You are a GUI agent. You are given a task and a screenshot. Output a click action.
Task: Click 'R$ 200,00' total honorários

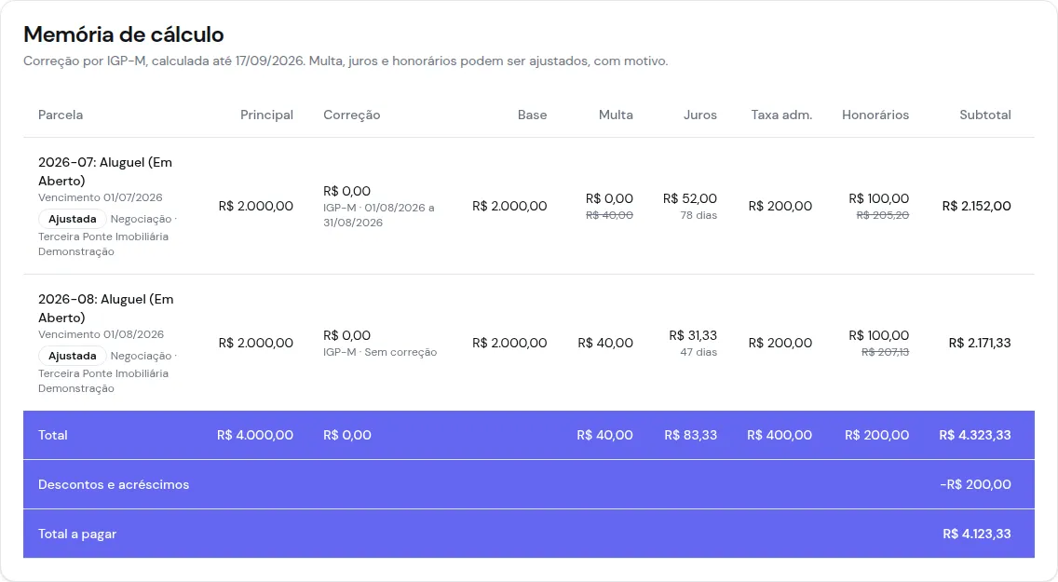click(x=876, y=435)
